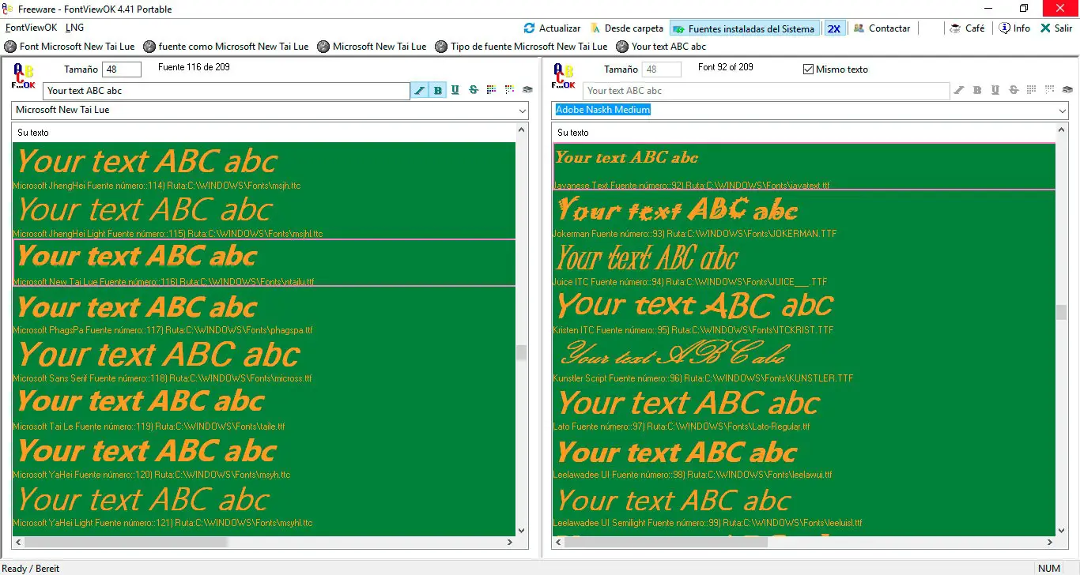This screenshot has width=1080, height=575.
Task: Click the printer icon in right panel
Action: [1067, 91]
